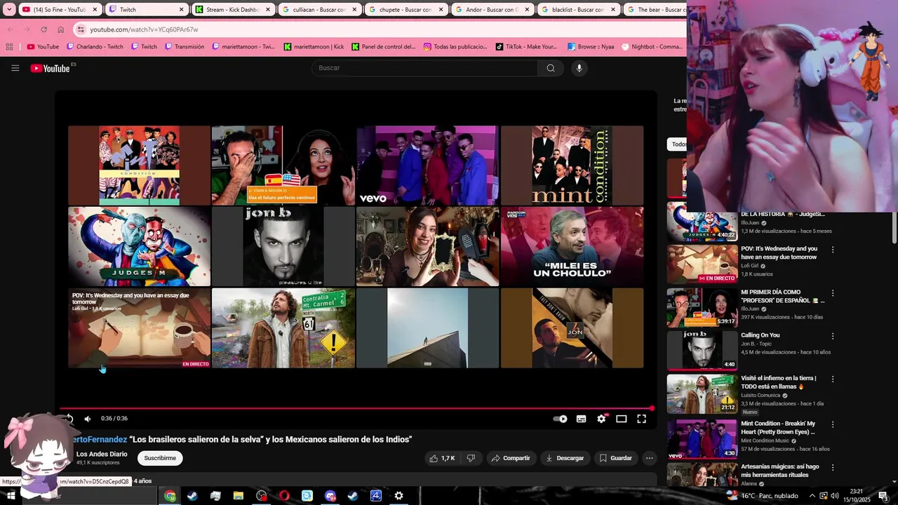
Task: Click the browser home button
Action: (60, 29)
